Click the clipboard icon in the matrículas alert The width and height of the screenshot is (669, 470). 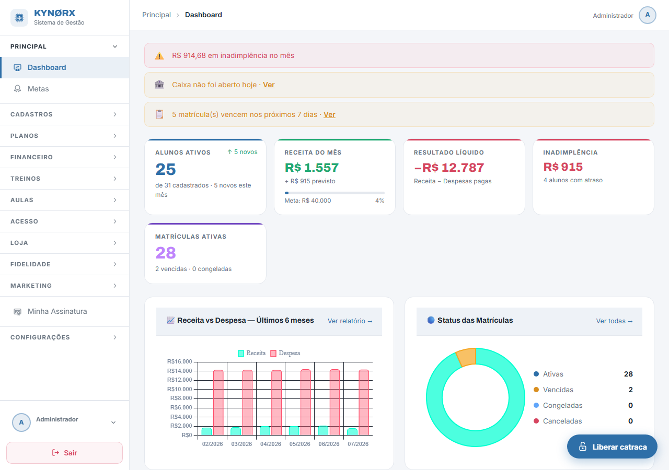click(x=159, y=114)
